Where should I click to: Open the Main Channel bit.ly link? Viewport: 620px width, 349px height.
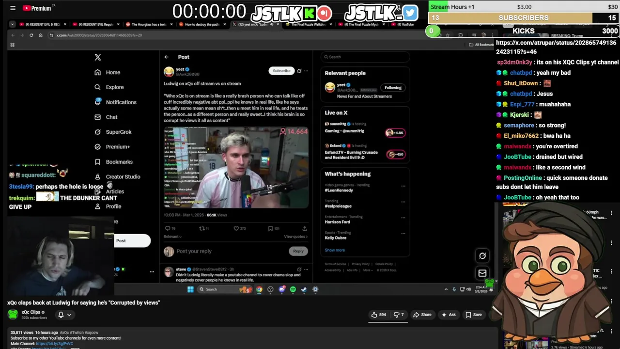(x=54, y=344)
